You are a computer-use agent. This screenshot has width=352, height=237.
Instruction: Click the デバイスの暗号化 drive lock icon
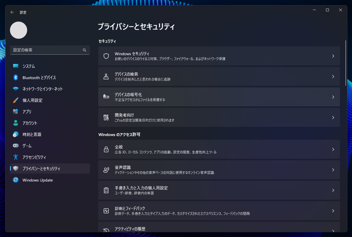point(106,97)
